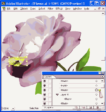The height and width of the screenshot is (112, 106).
Task: Open the zoom level dropdown arrow
Action: pyautogui.click(x=13, y=109)
